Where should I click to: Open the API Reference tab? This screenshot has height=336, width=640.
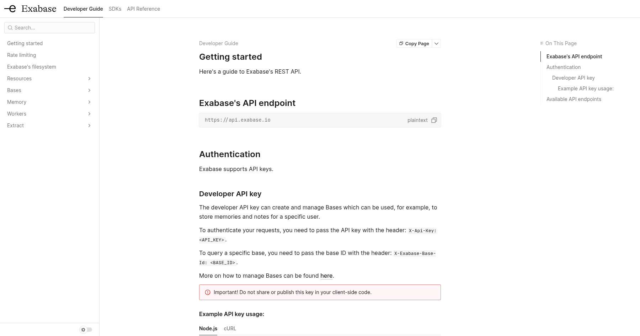[x=143, y=9]
